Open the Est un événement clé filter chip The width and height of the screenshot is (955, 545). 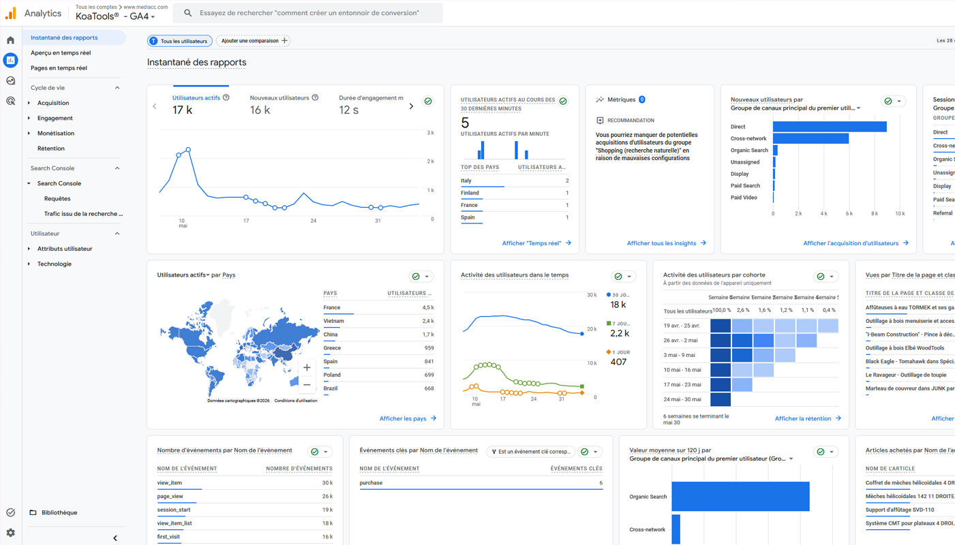[x=530, y=452]
